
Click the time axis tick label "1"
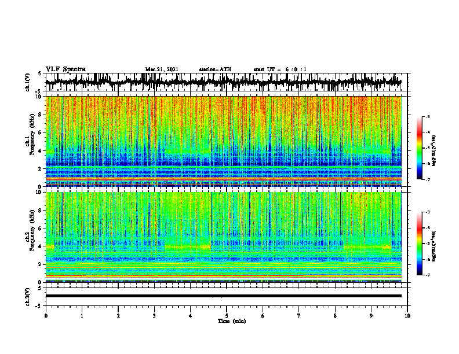pyautogui.click(x=82, y=316)
